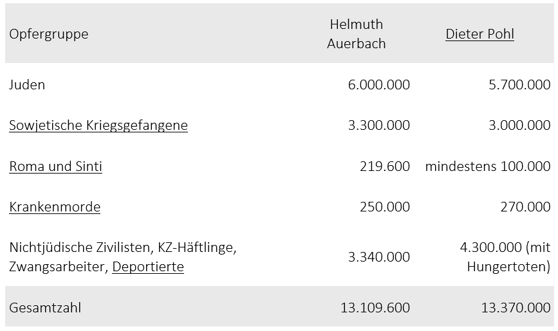Click the 219.600 cell
558x331 pixels.
point(385,166)
